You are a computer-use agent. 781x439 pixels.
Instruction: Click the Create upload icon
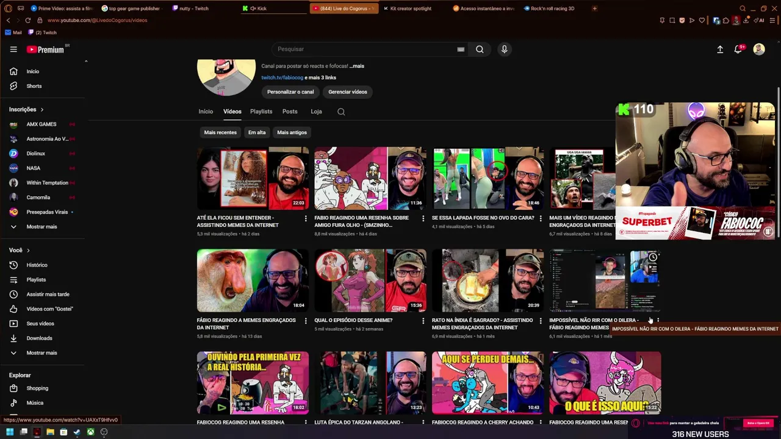point(720,49)
